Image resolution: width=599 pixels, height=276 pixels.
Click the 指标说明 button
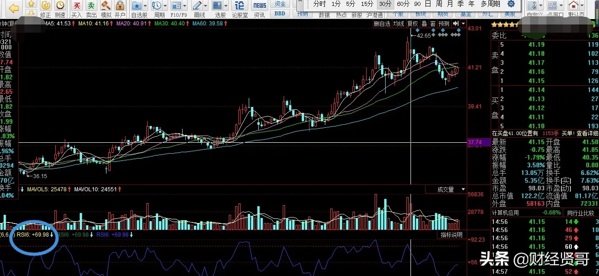coord(452,235)
